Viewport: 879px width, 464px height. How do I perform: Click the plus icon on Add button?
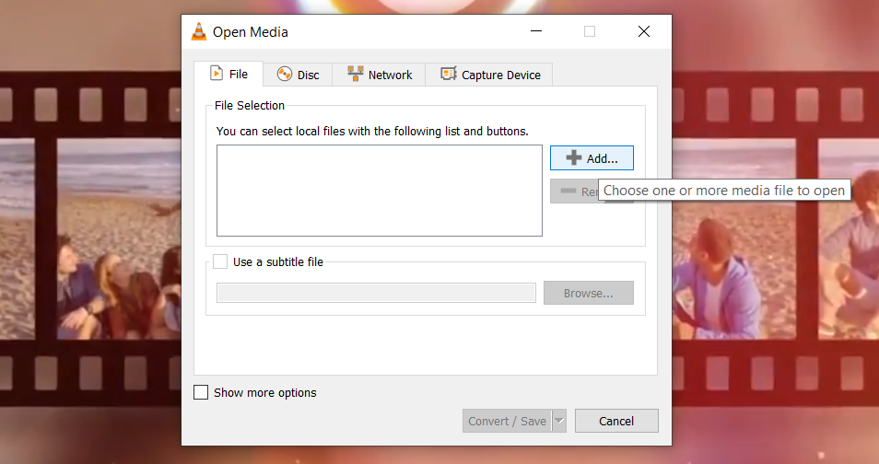(x=574, y=158)
